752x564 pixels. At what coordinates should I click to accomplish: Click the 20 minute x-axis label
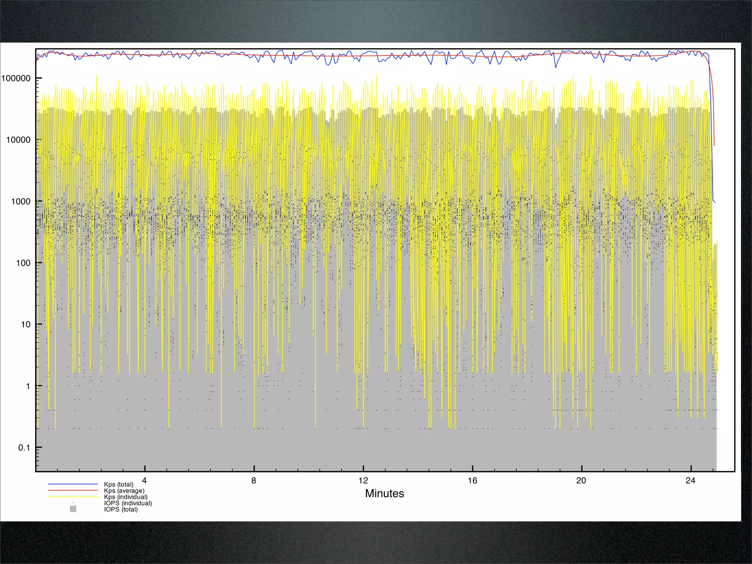[x=581, y=481]
